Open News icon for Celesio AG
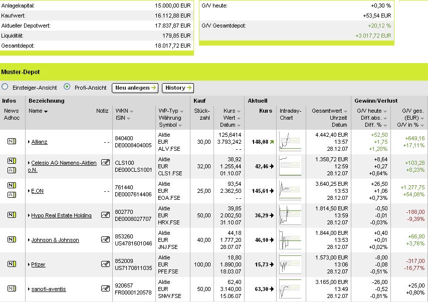 (12, 161)
